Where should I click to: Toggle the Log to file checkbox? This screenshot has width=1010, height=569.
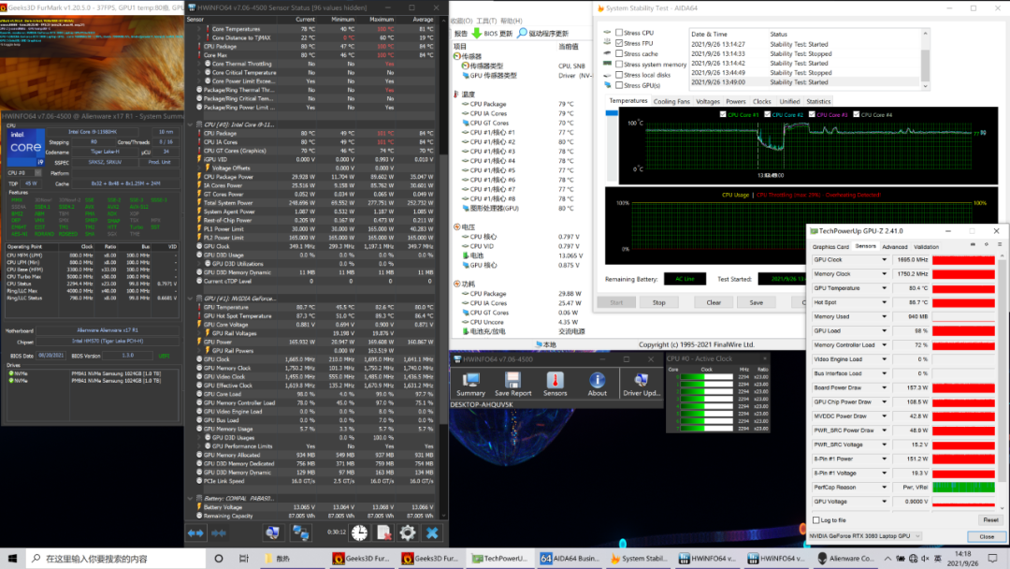pos(815,519)
